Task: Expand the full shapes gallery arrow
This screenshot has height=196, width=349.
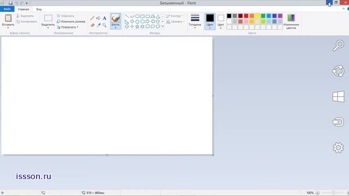Action: tap(163, 27)
